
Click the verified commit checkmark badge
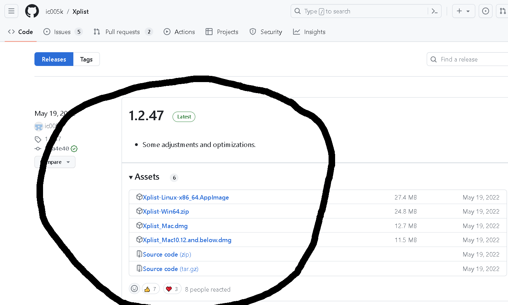tap(74, 149)
